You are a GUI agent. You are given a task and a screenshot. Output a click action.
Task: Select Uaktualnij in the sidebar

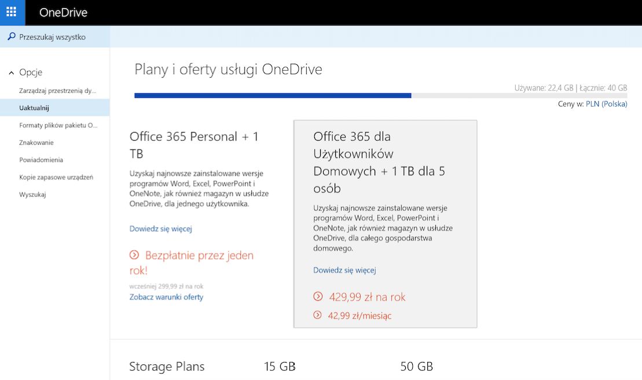click(34, 108)
